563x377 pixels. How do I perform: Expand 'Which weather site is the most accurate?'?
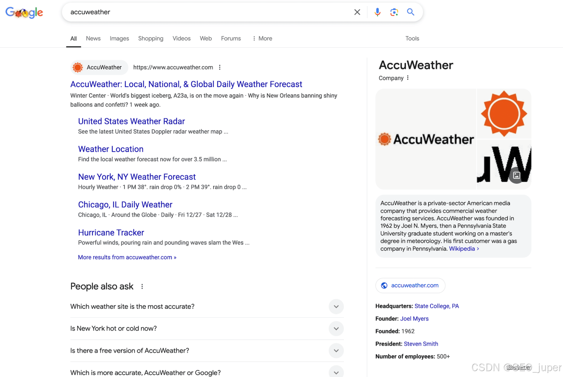(207, 307)
